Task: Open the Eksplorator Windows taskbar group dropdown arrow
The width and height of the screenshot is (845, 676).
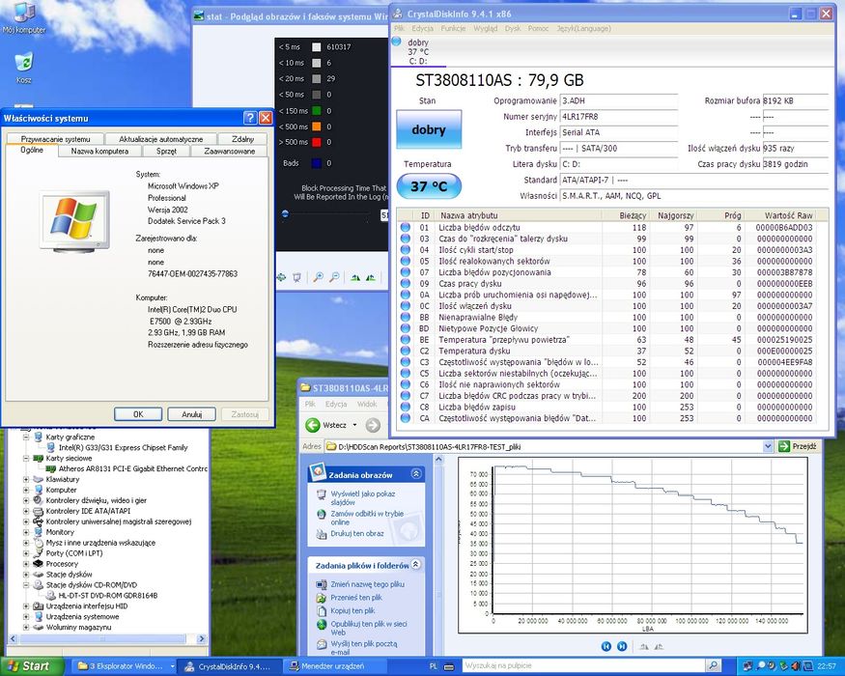Action: 172,666
